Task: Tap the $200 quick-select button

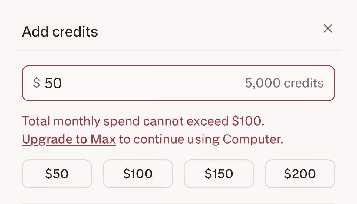Action: (300, 174)
